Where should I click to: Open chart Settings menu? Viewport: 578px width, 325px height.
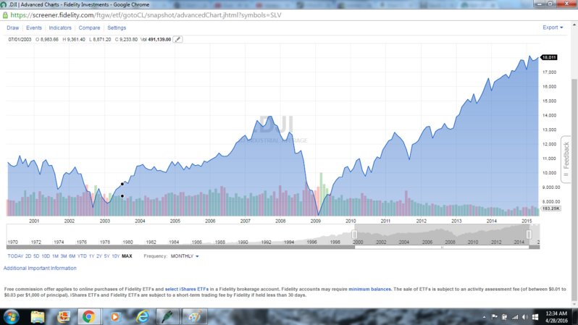(x=117, y=28)
